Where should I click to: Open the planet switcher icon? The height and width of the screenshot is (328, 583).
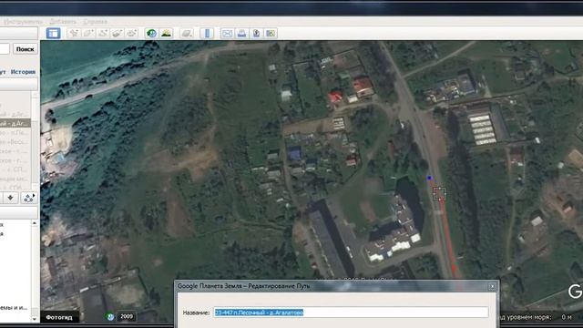click(x=187, y=34)
